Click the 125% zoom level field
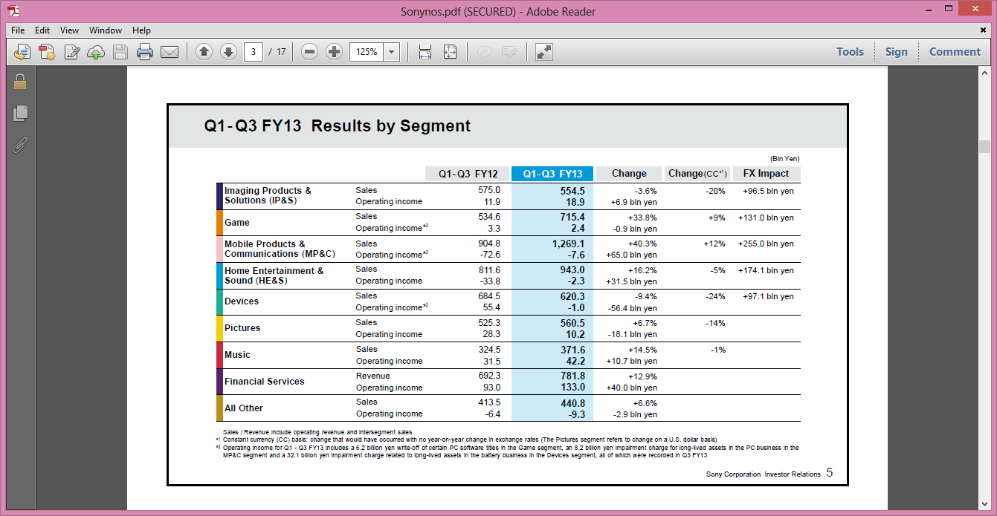 click(367, 52)
